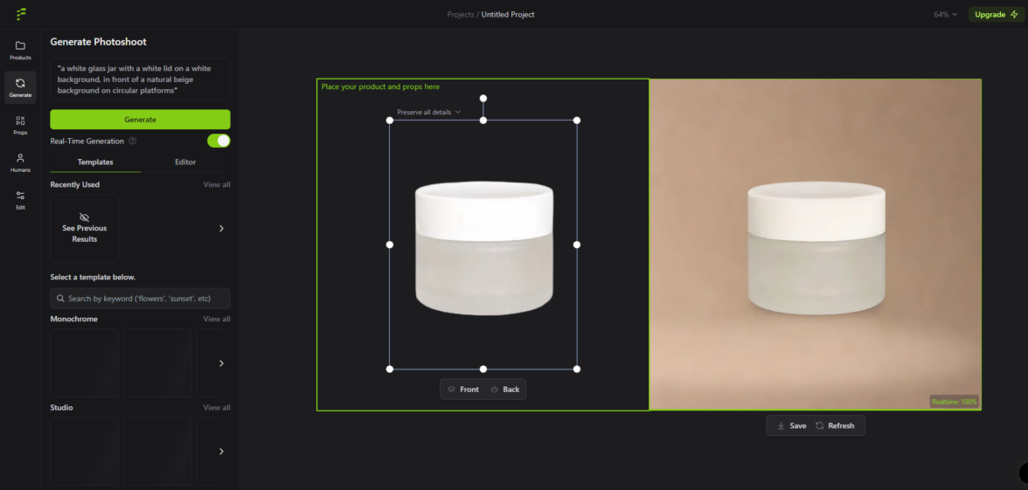Click the rotation handle above the jar
The image size is (1028, 490).
pyautogui.click(x=483, y=98)
